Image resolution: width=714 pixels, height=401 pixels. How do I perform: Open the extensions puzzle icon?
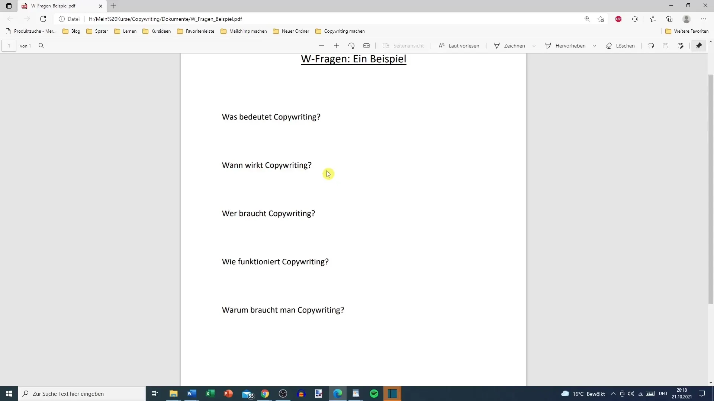click(635, 19)
